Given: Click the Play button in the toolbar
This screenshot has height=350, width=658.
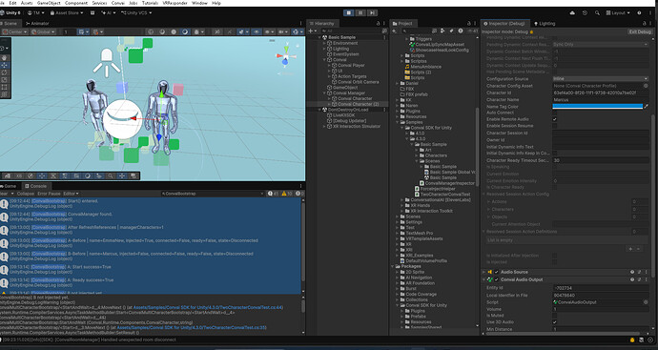Looking at the screenshot, I should click(348, 13).
